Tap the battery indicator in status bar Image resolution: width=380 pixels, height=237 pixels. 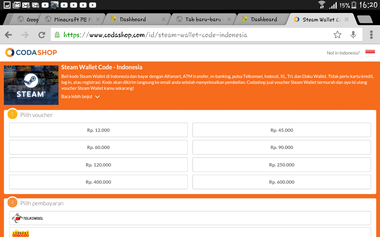[x=354, y=5]
